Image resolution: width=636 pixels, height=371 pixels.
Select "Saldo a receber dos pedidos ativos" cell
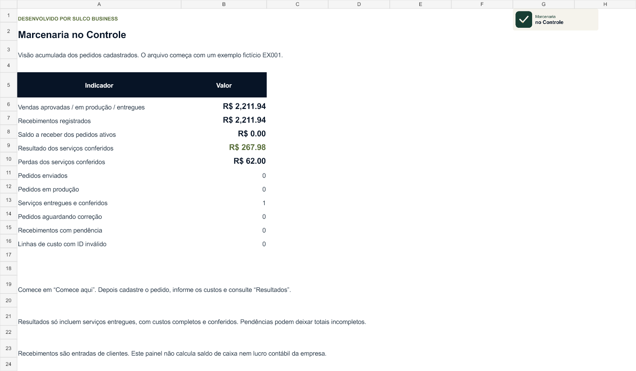point(99,132)
